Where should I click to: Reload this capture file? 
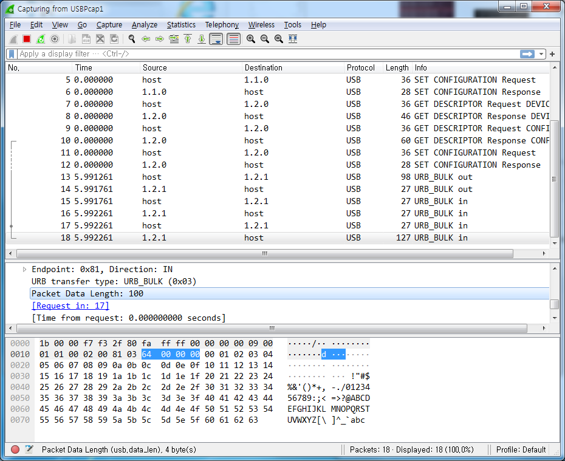click(x=114, y=39)
